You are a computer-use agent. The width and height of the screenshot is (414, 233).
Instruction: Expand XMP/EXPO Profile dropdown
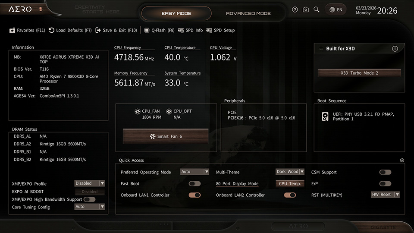pos(90,183)
